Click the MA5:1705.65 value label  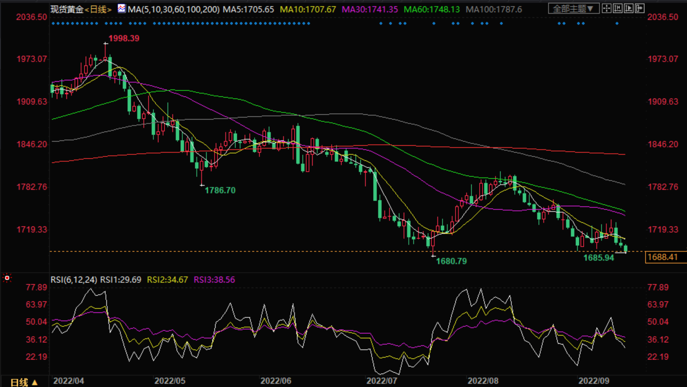click(x=248, y=9)
